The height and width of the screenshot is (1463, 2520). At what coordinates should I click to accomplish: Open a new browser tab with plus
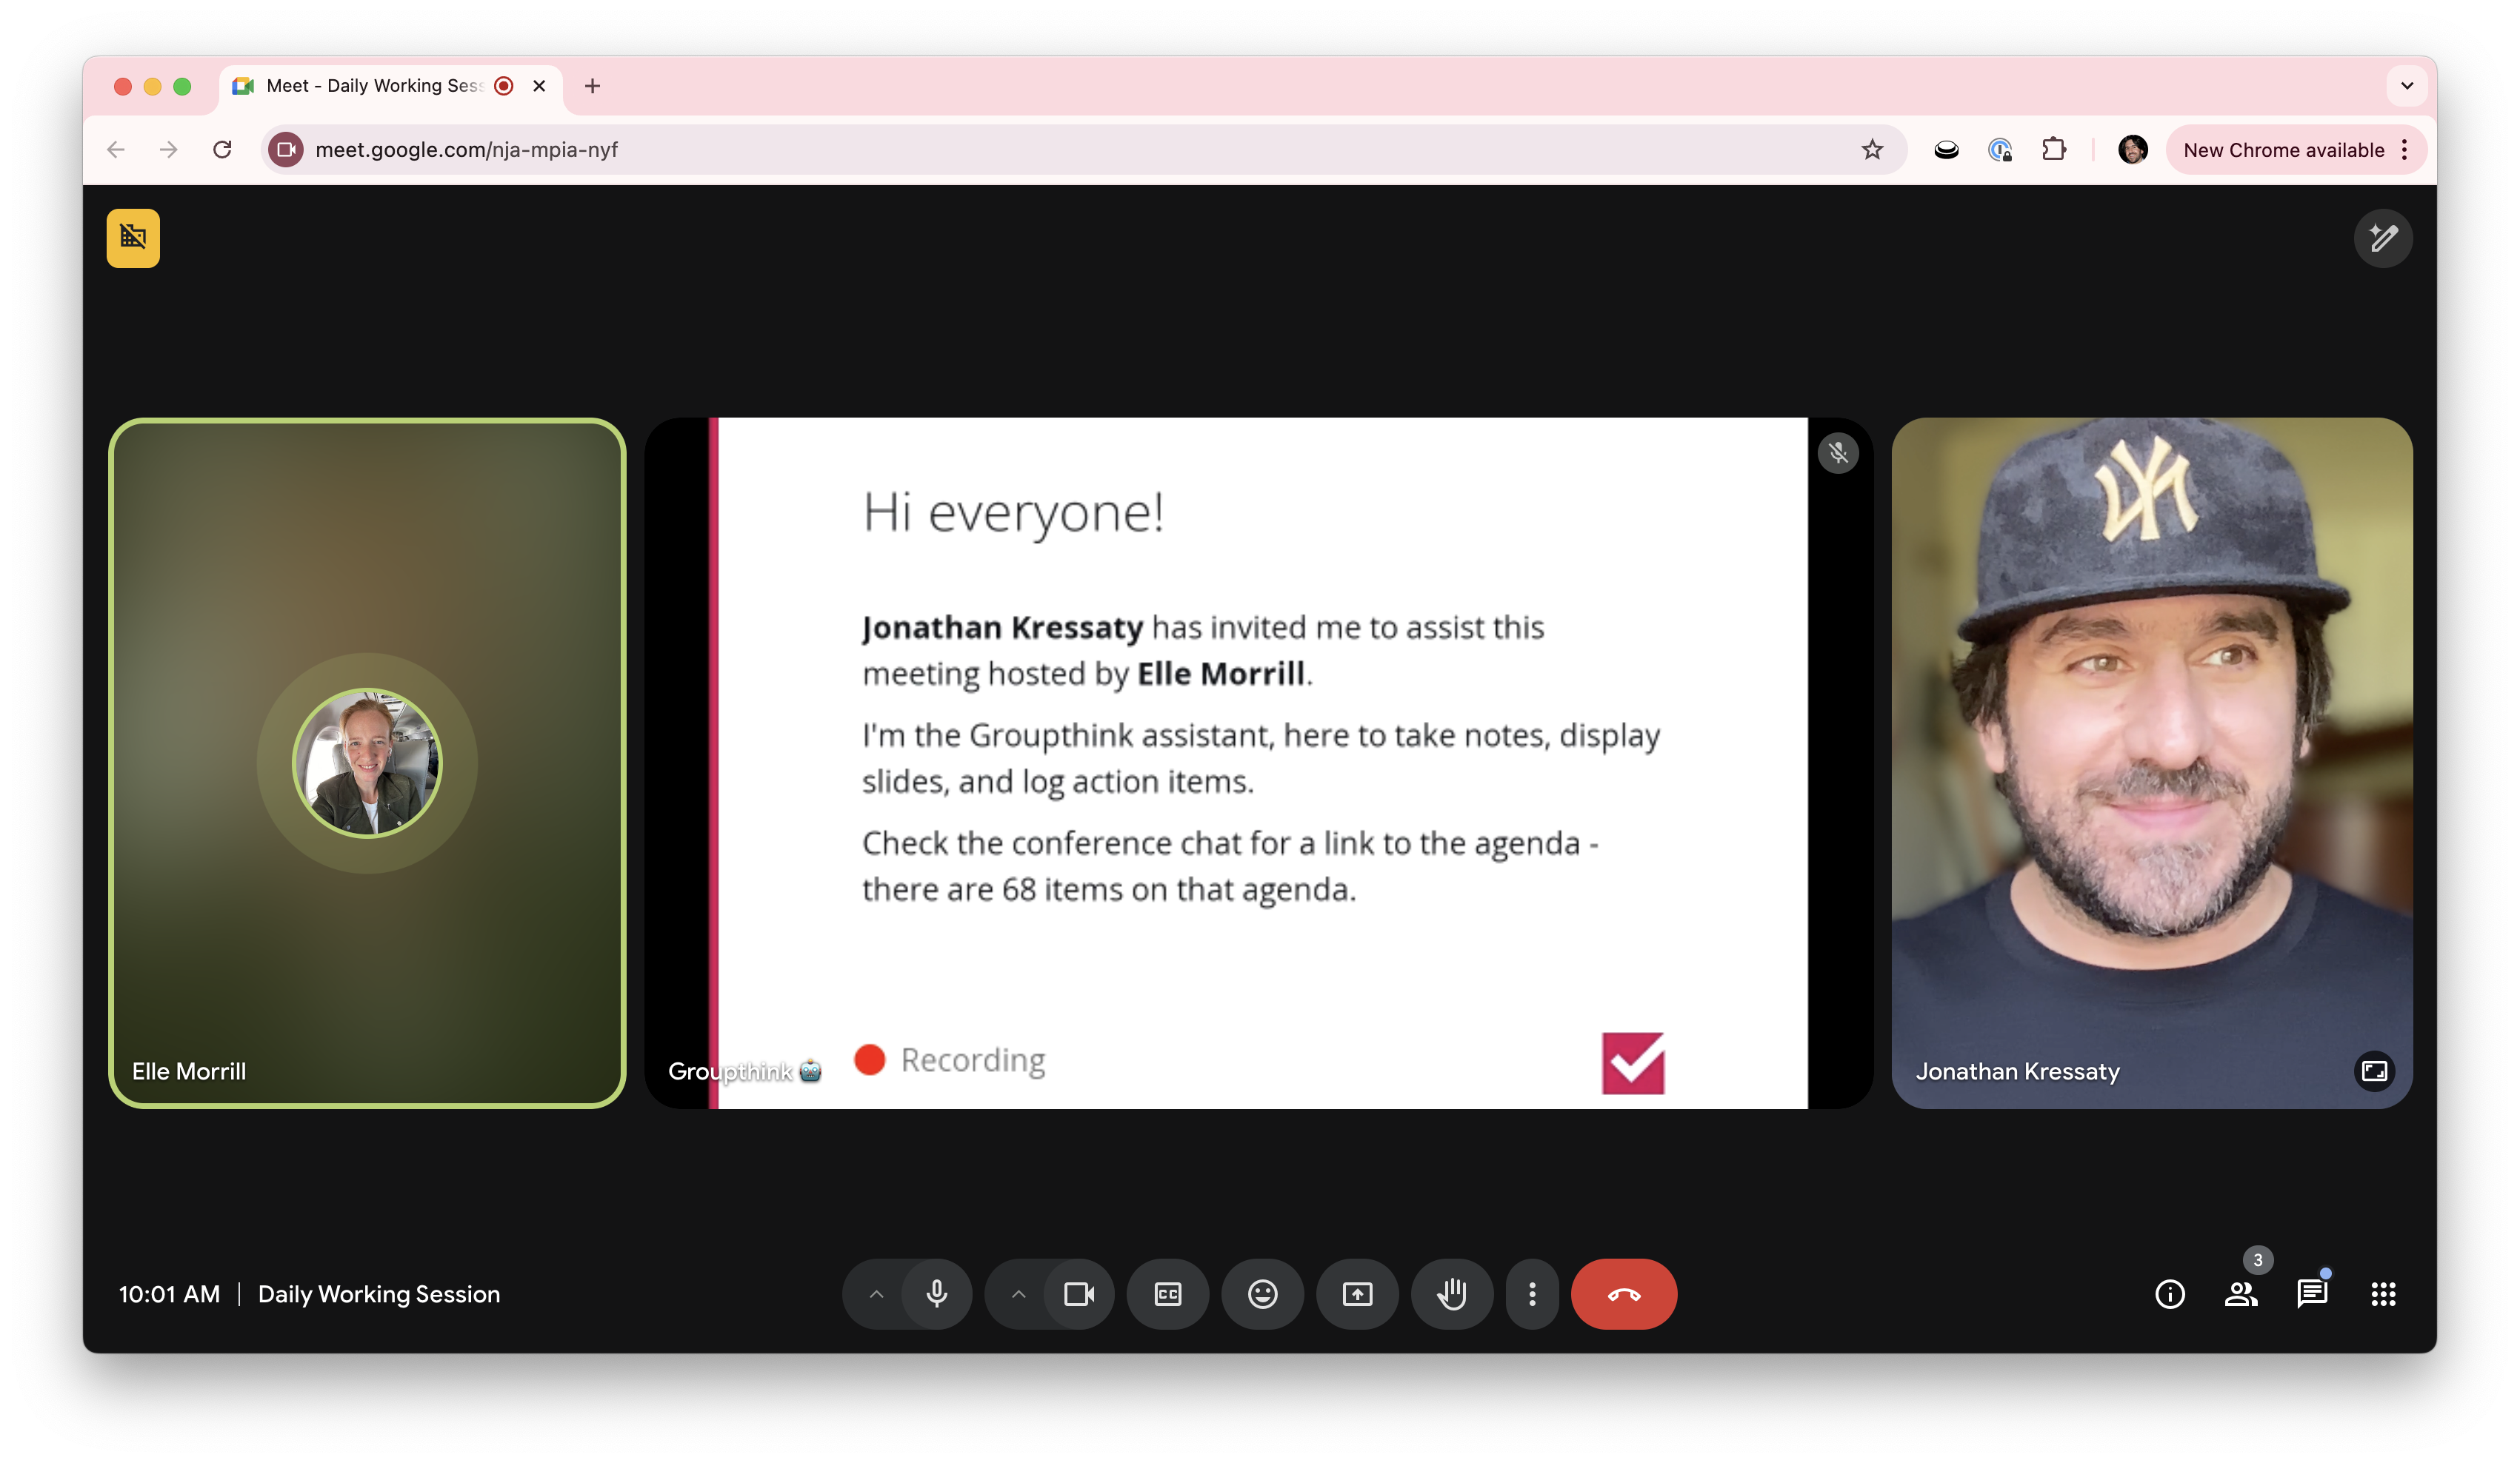[592, 86]
